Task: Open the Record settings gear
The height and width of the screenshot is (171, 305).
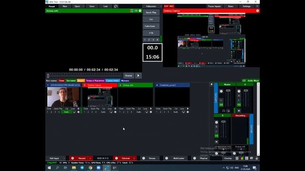Action: click(x=72, y=158)
